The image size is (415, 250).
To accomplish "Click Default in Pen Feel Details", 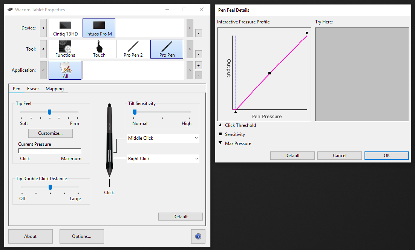I will click(292, 155).
